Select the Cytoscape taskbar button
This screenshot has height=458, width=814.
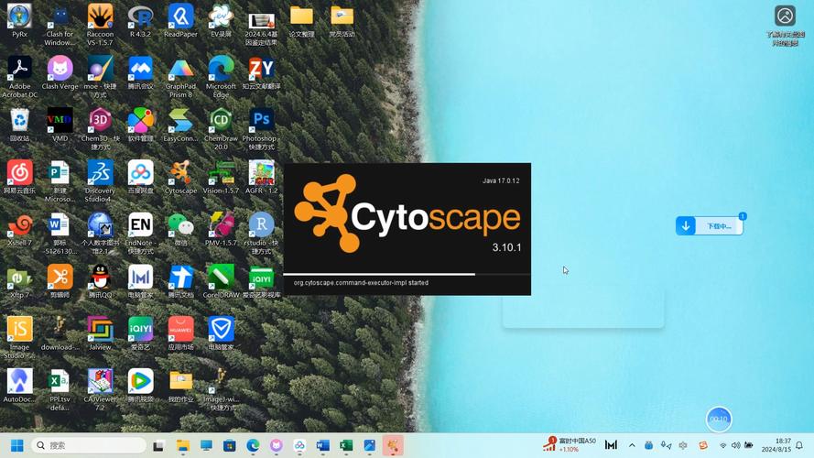[393, 445]
